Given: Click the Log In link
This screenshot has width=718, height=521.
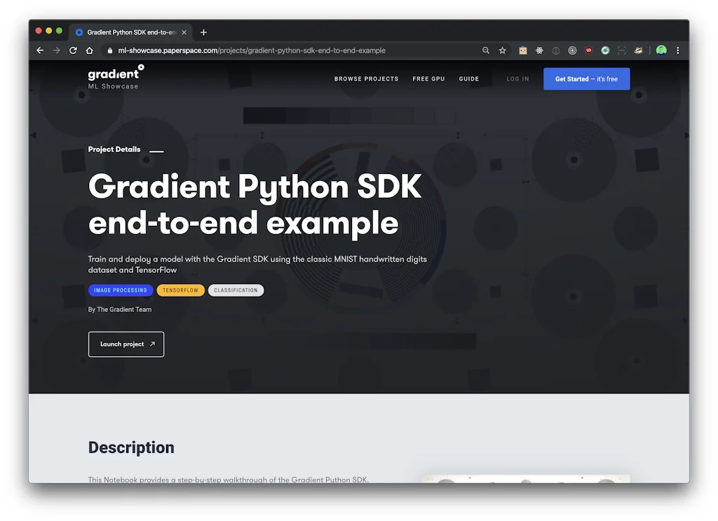Looking at the screenshot, I should (x=517, y=79).
